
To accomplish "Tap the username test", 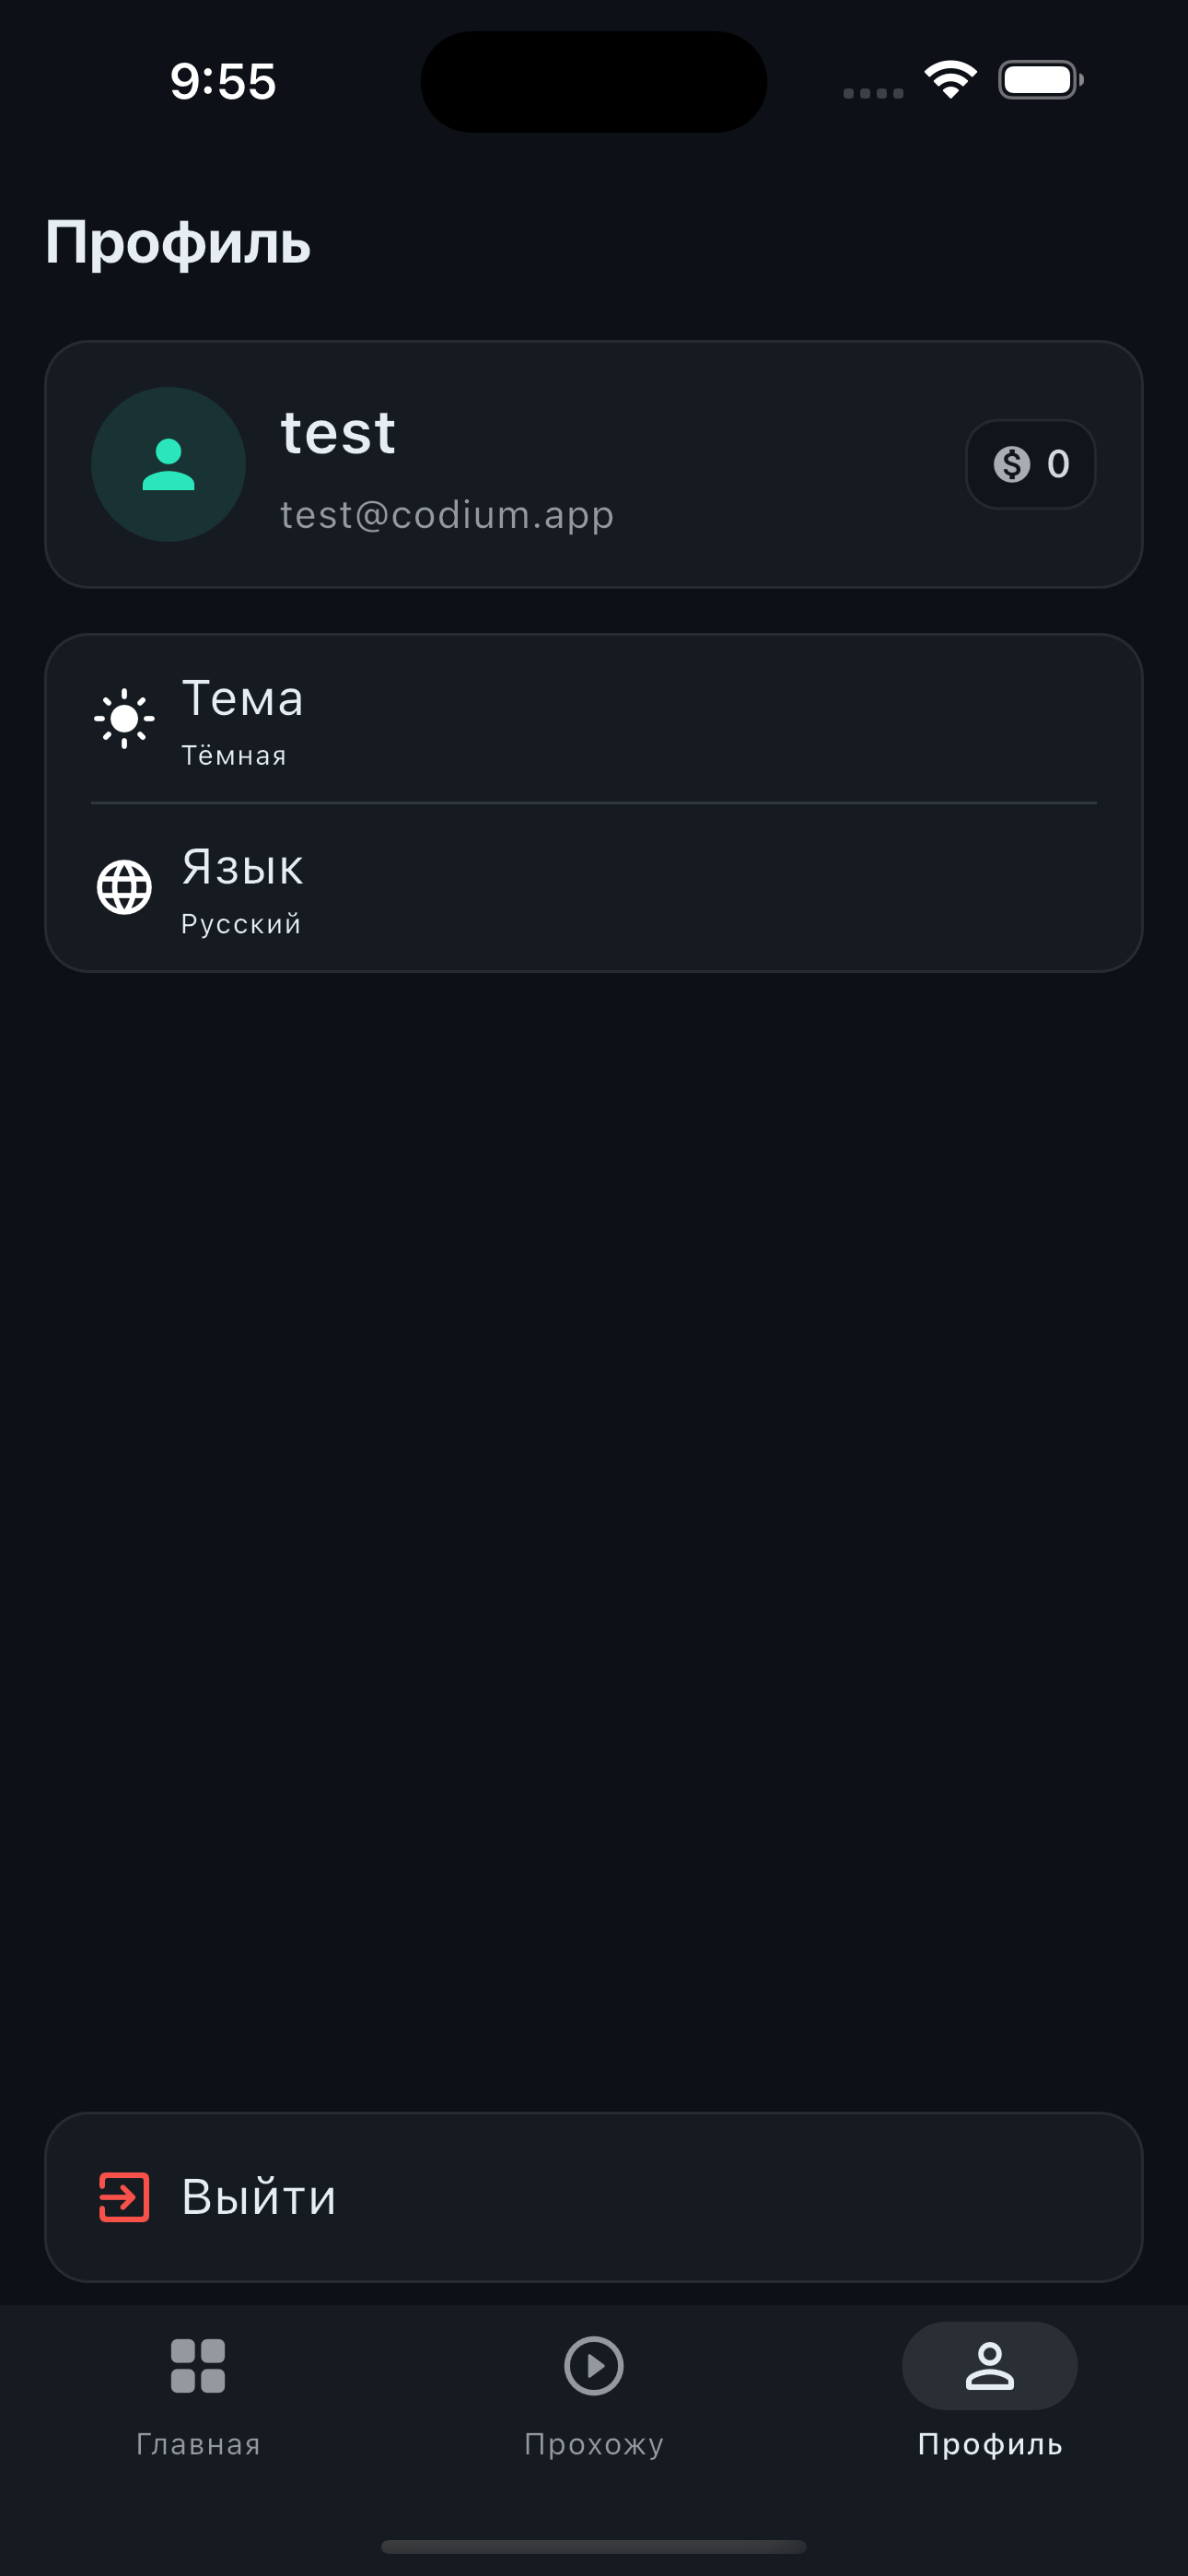I will (x=338, y=433).
